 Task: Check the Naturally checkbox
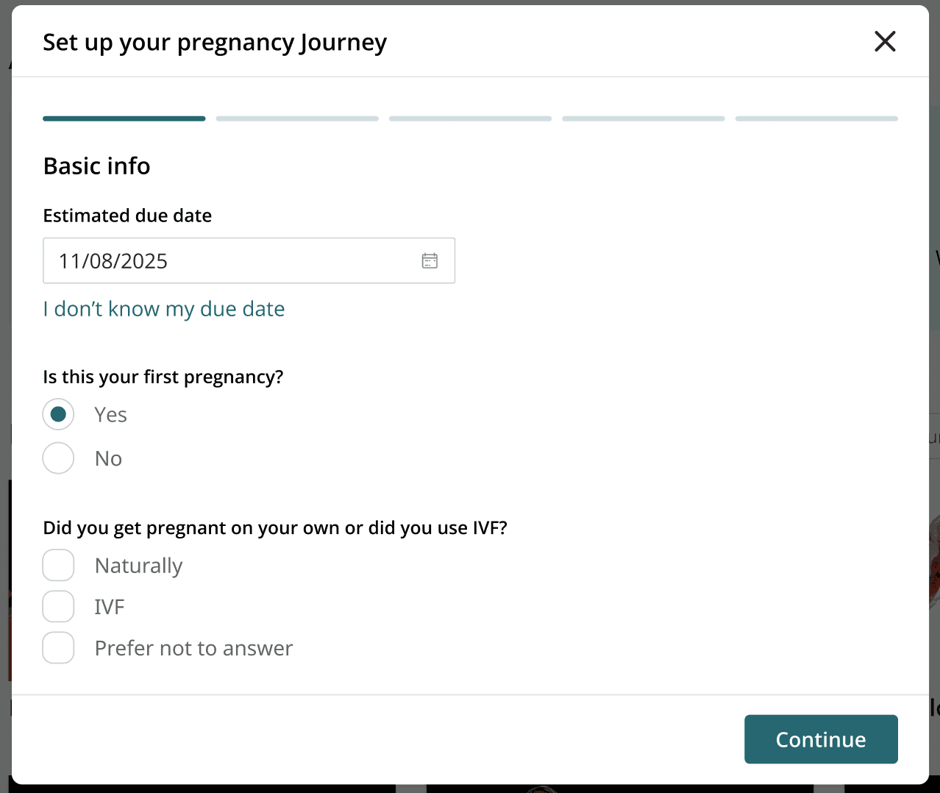[x=59, y=566]
